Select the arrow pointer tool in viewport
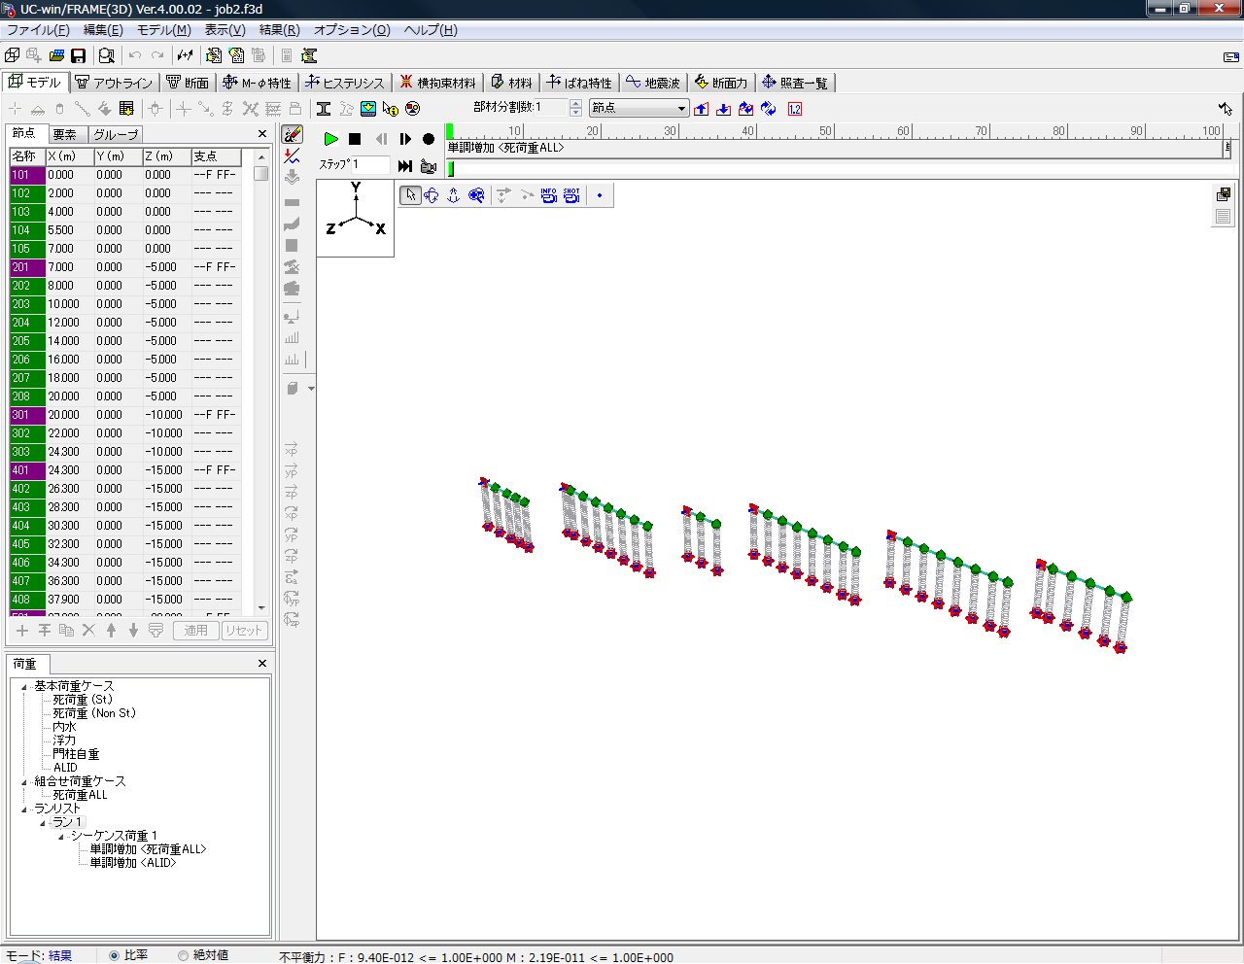The image size is (1244, 964). (x=410, y=195)
